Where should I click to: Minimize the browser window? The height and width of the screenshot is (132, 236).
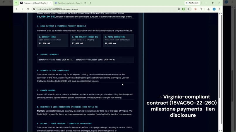point(206,3)
